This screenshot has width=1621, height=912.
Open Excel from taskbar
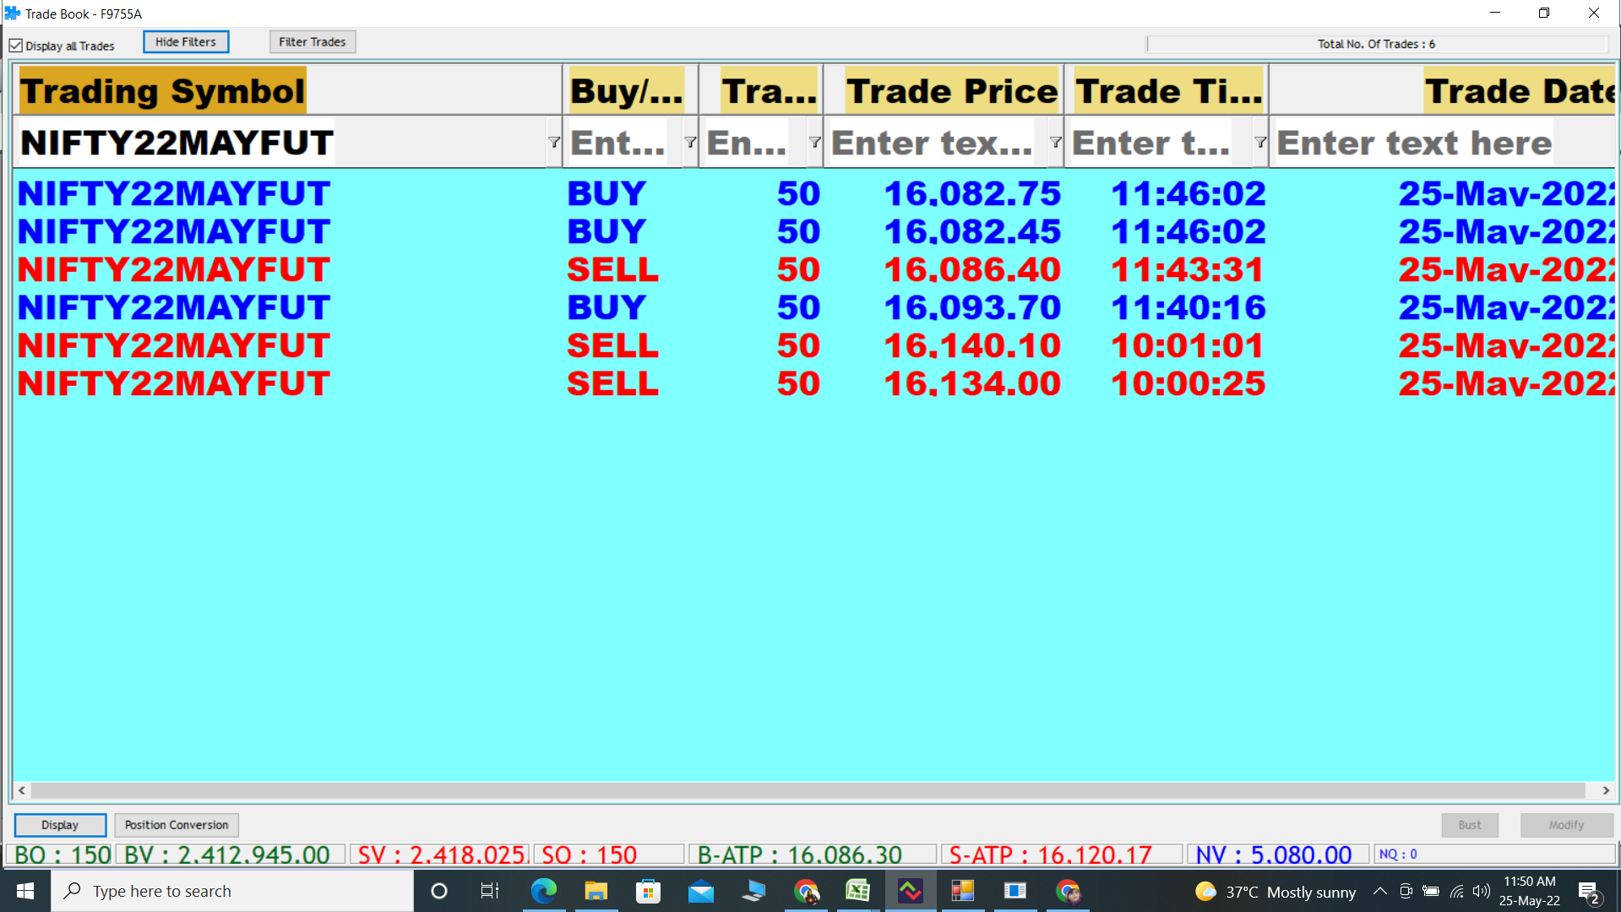pyautogui.click(x=857, y=891)
